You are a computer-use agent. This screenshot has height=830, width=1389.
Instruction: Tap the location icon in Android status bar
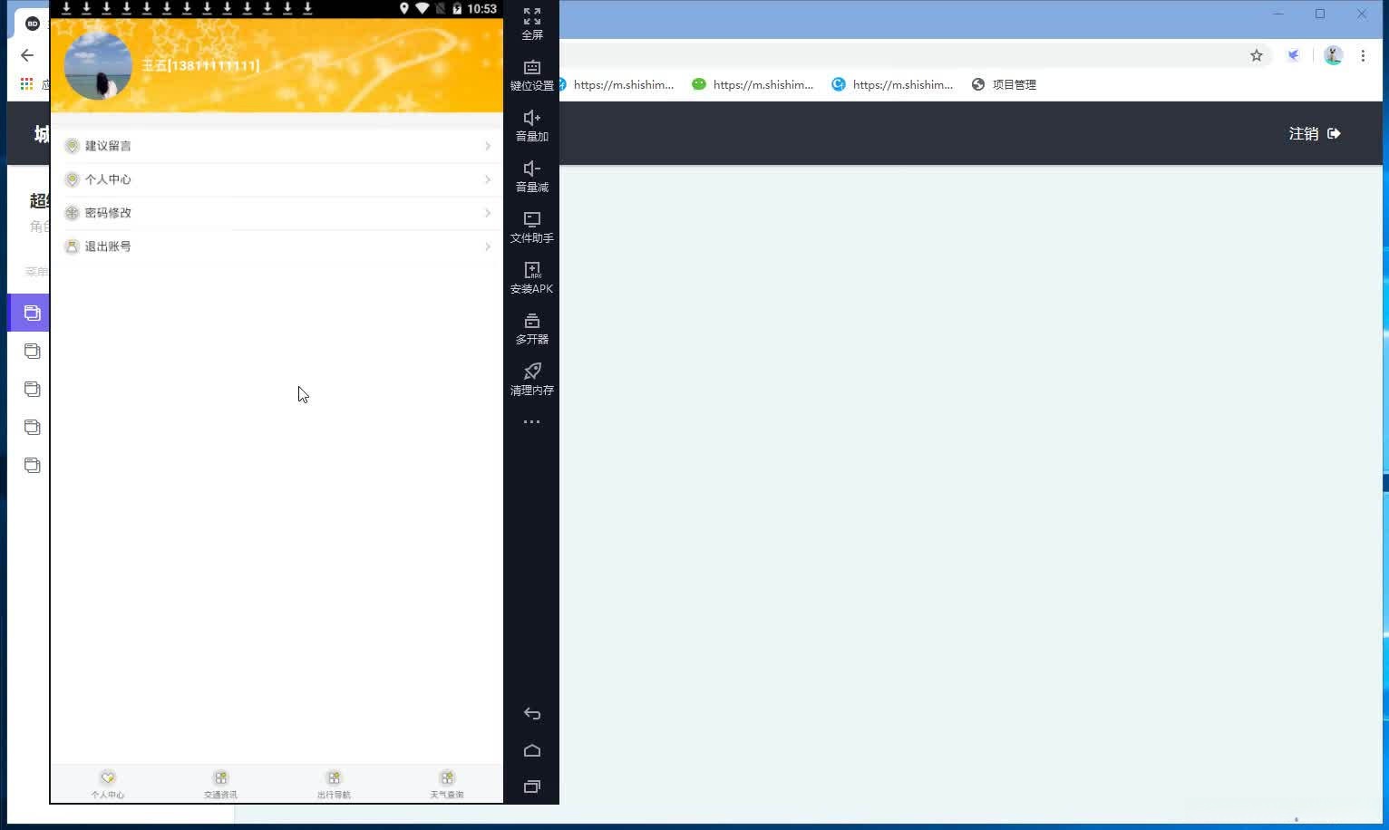pyautogui.click(x=404, y=8)
